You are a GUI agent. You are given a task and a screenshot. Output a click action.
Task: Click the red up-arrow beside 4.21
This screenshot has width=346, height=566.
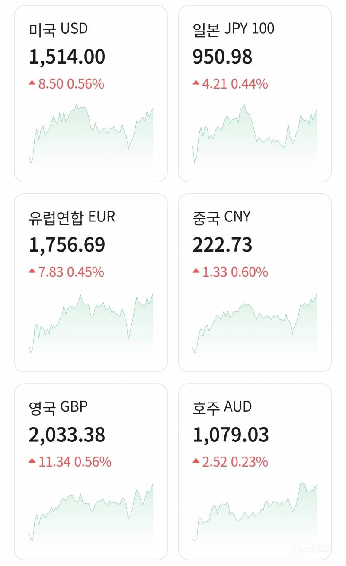196,83
